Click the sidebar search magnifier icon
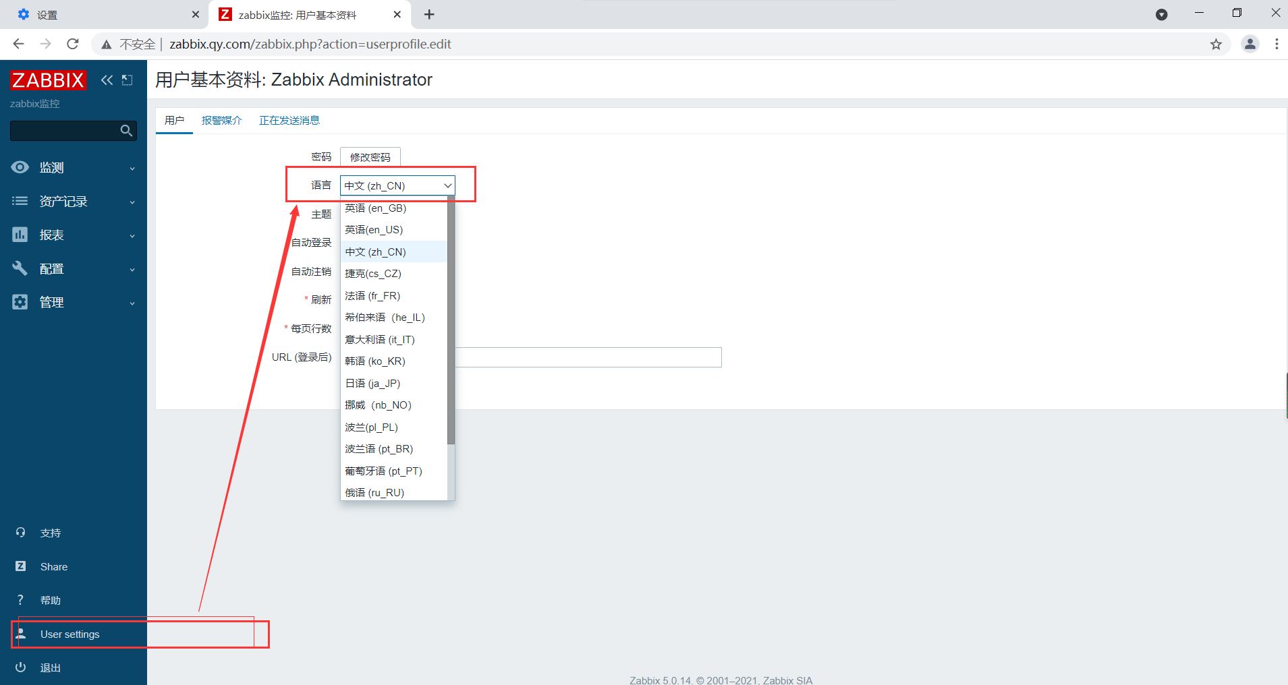This screenshot has height=685, width=1288. point(126,131)
